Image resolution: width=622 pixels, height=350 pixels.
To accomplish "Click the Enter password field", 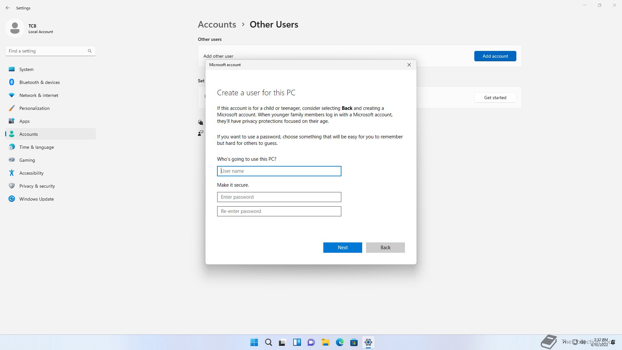I will [279, 197].
